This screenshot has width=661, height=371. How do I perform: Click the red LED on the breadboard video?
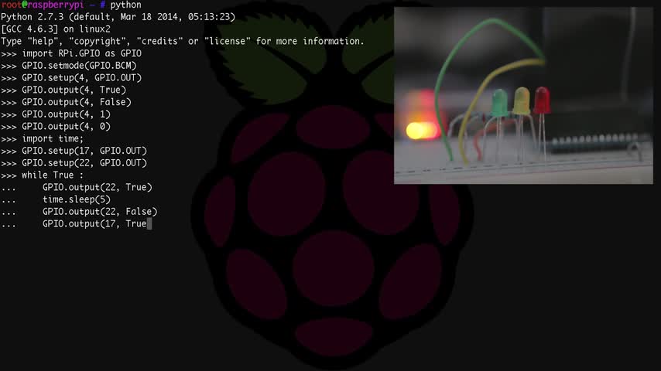[x=542, y=100]
